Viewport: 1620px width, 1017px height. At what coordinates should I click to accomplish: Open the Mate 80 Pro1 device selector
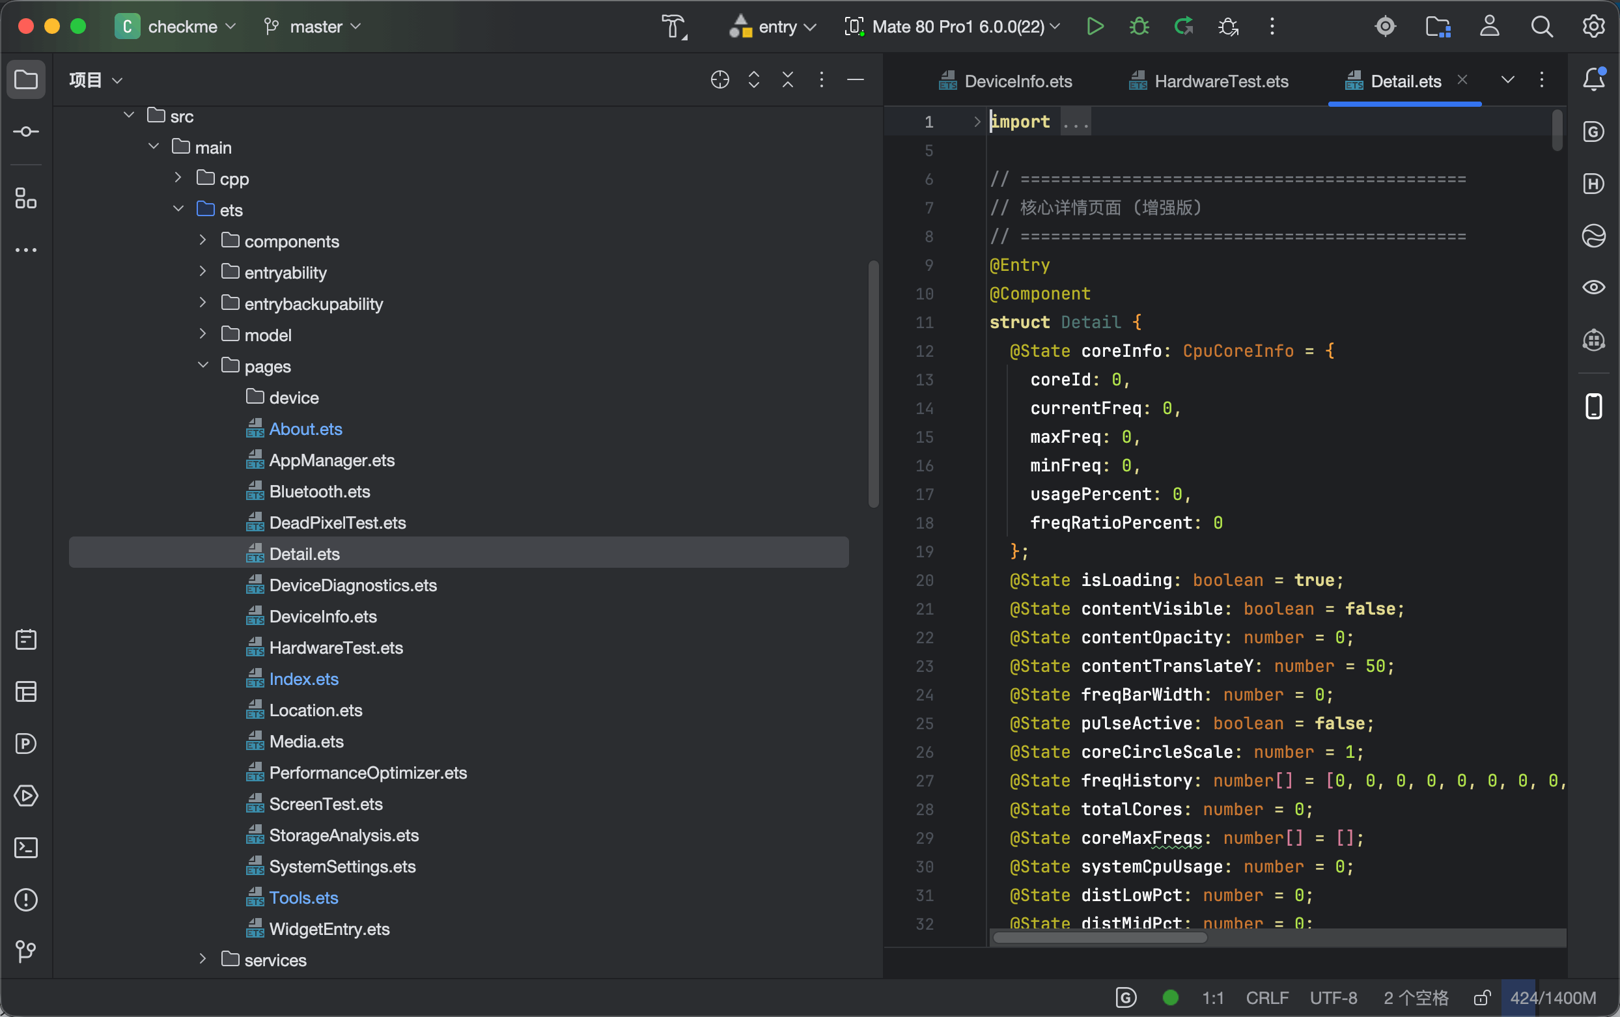point(952,26)
